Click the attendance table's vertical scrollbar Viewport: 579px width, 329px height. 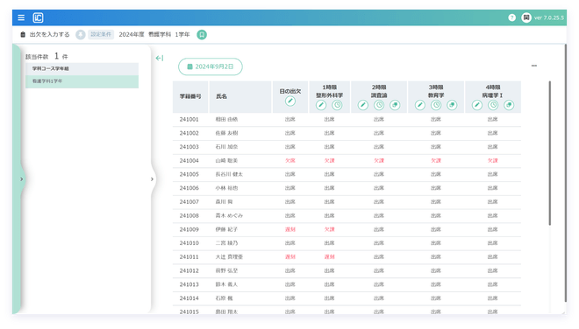[x=550, y=153]
